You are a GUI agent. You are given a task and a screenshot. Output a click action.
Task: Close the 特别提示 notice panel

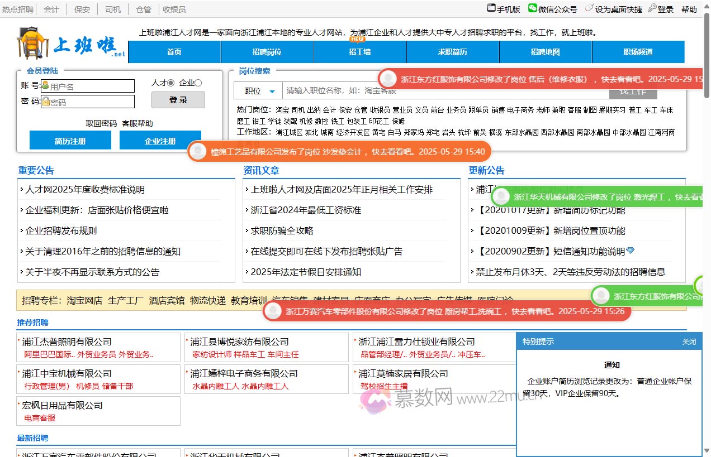690,341
